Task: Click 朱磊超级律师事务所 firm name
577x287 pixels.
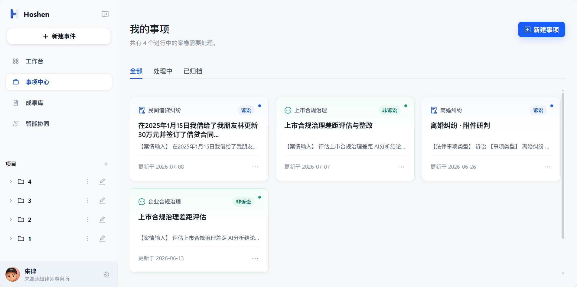Action: 47,279
